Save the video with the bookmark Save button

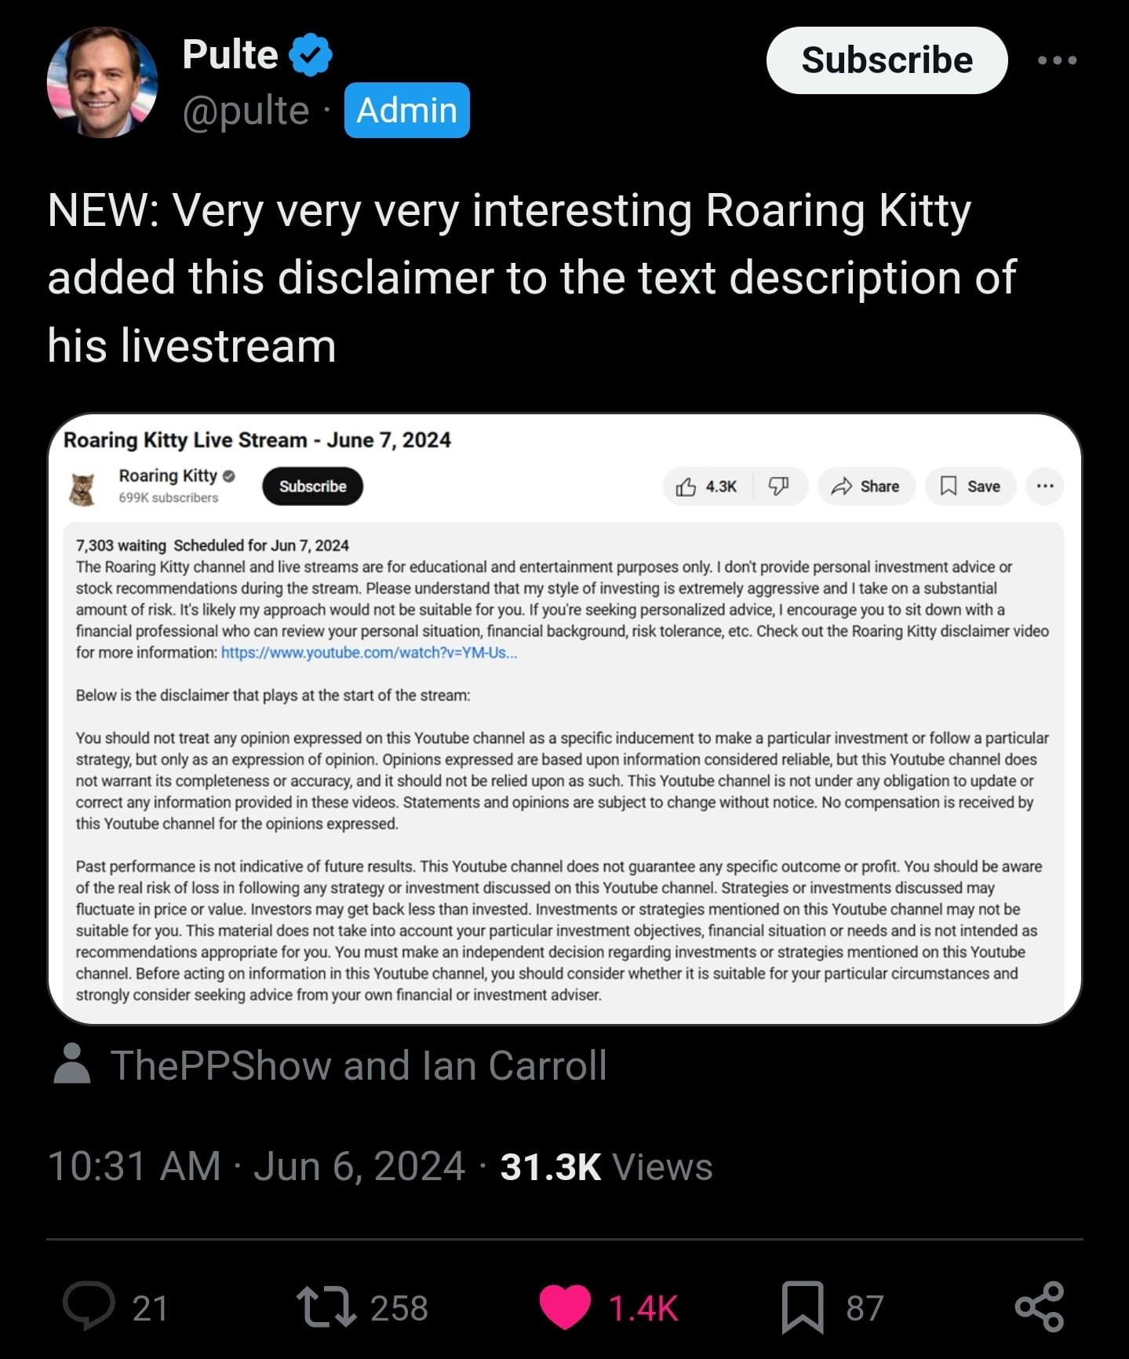(971, 486)
